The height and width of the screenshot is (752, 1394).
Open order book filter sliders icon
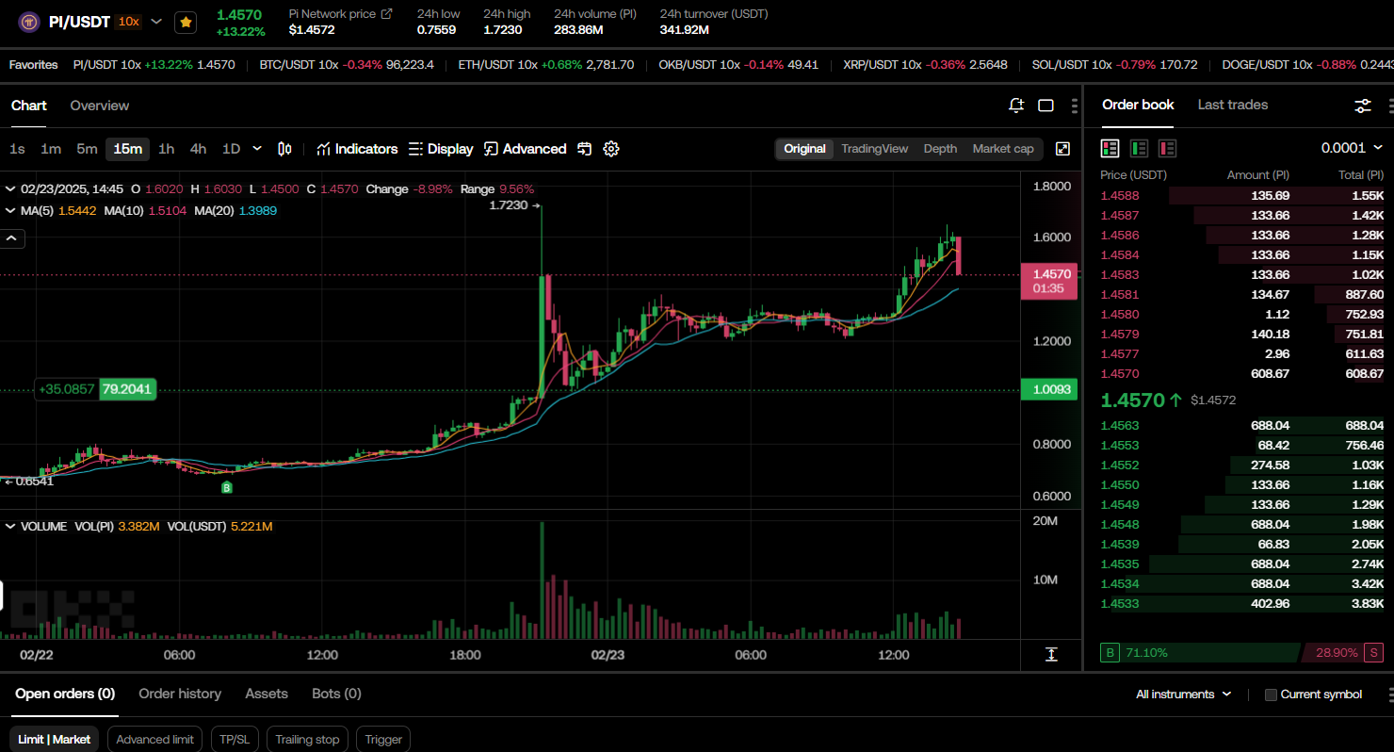(1362, 106)
